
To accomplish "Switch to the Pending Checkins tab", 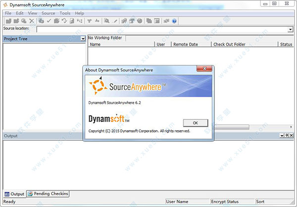I will (x=48, y=194).
